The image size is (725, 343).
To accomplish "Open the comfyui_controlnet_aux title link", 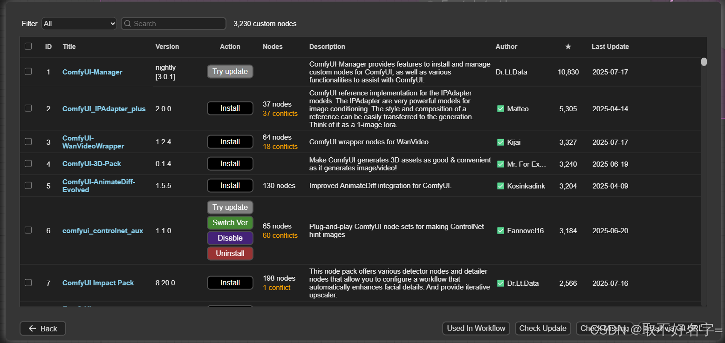I will tap(103, 231).
